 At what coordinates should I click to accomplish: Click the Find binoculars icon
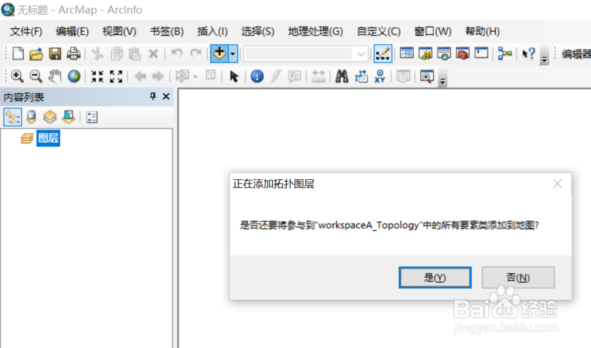[342, 76]
